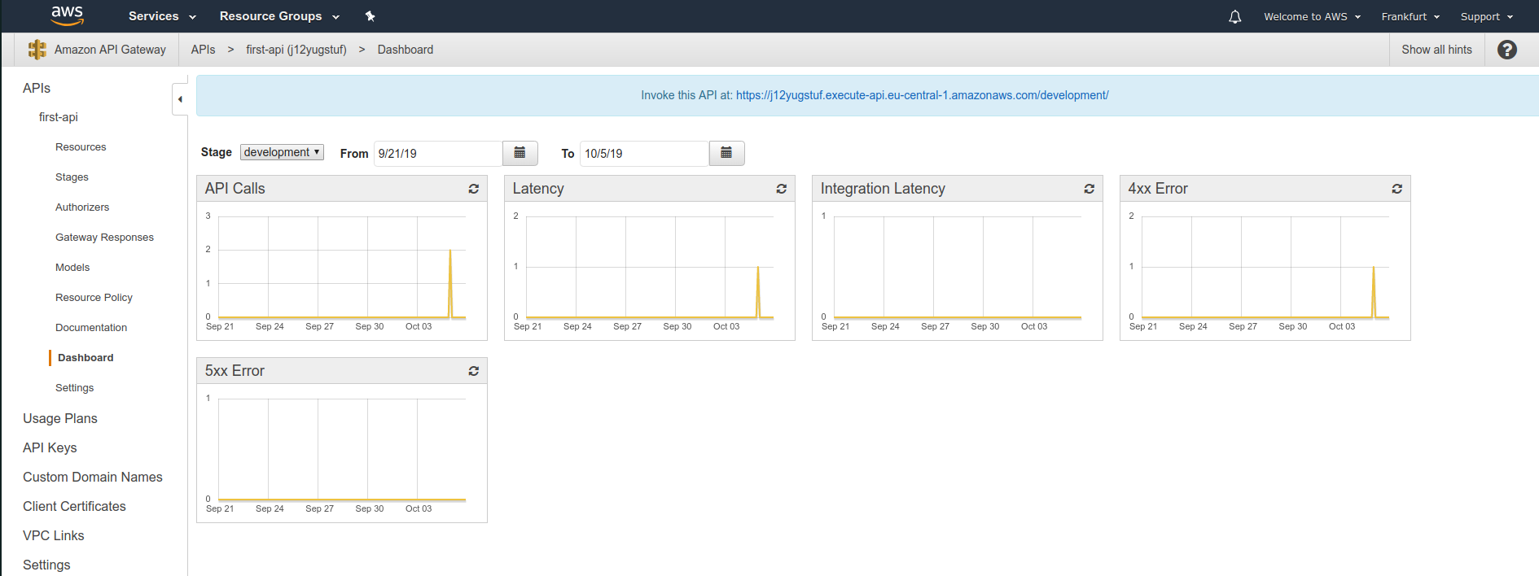Screen dimensions: 1539x576
Task: Click the Show all hints button
Action: point(1436,50)
